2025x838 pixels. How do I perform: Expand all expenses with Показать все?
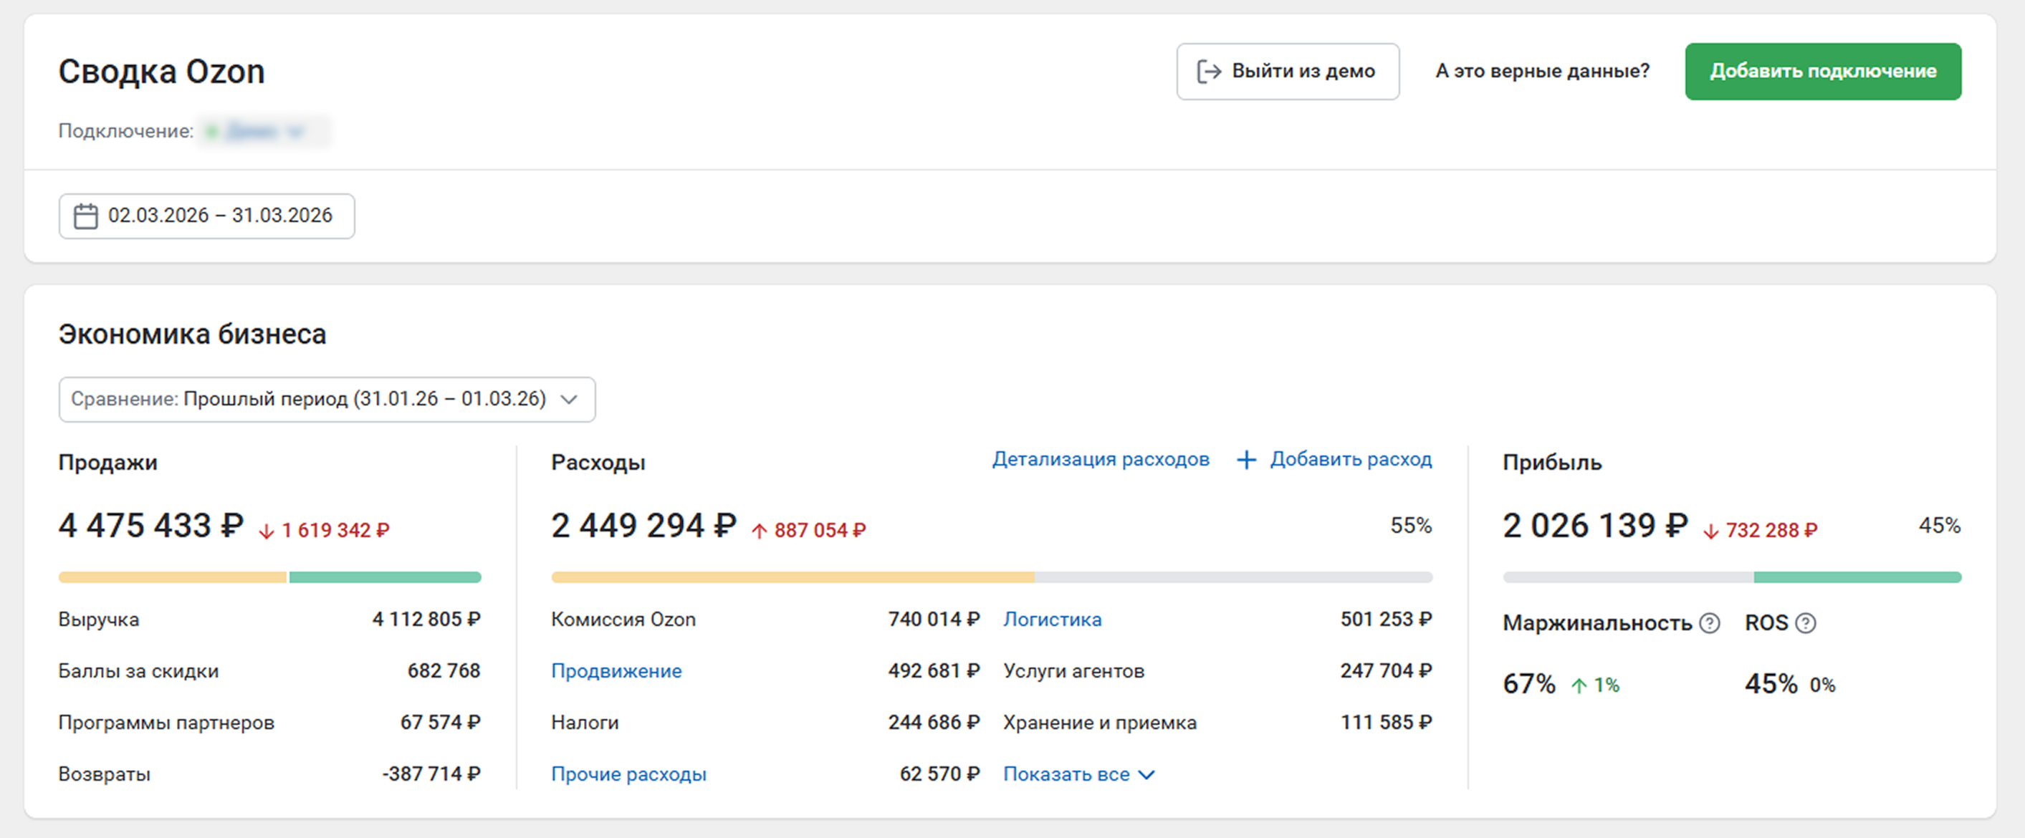[1066, 774]
